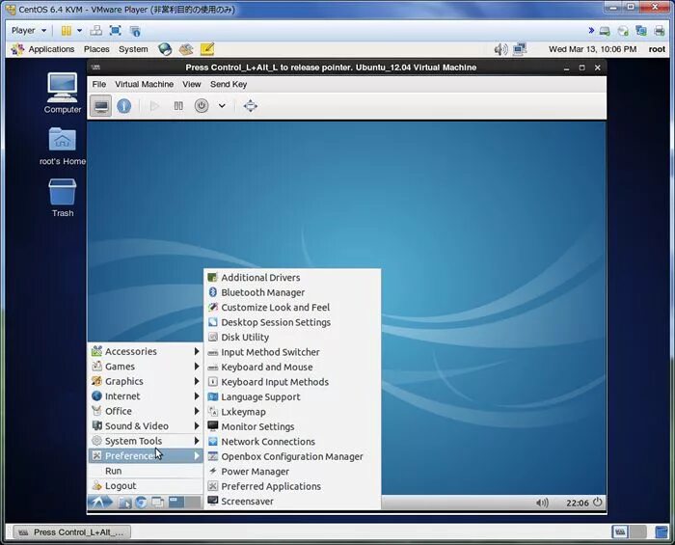Open Openbox Configuration Manager
This screenshot has width=675, height=545.
tap(292, 457)
